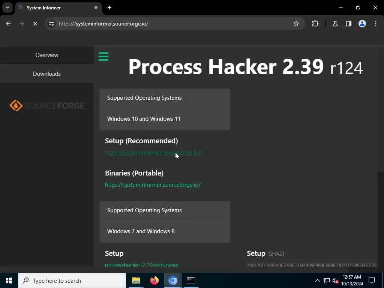
Task: Click the green hamburger menu icon
Action: 103,56
